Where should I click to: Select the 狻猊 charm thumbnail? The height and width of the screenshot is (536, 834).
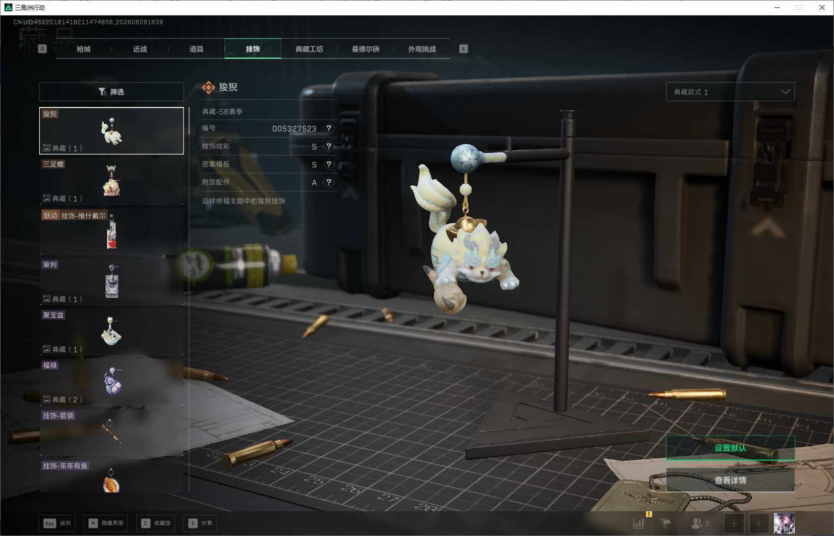point(112,131)
